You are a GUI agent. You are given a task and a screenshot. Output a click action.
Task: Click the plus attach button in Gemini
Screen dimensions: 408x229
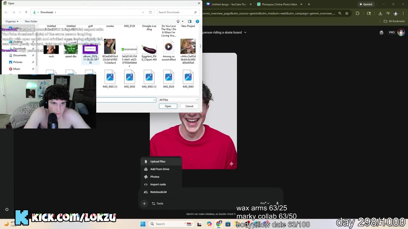click(144, 204)
